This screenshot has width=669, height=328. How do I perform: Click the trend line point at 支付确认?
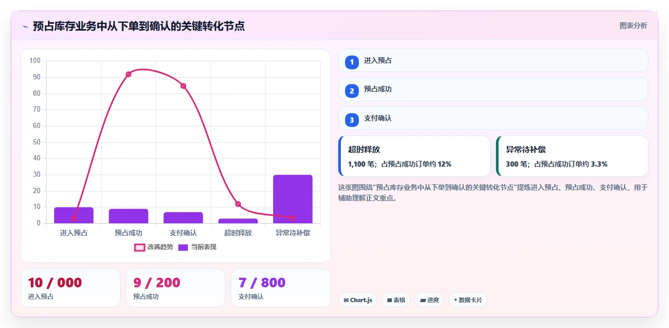183,86
